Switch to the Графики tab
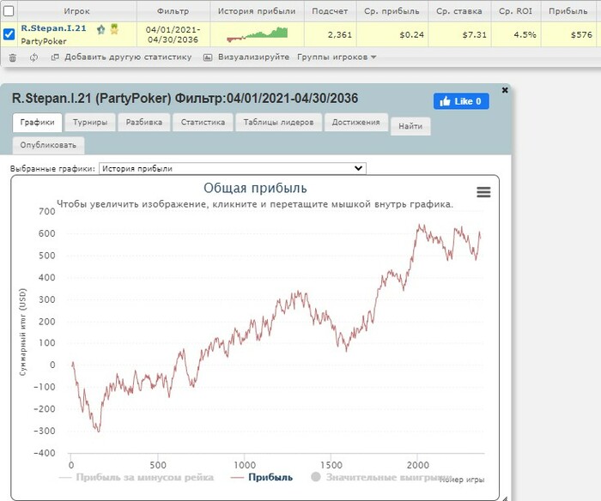The width and height of the screenshot is (601, 501). pyautogui.click(x=37, y=123)
